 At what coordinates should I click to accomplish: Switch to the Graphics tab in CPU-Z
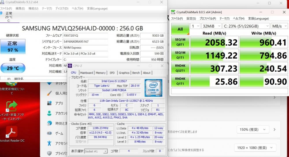click(x=124, y=73)
